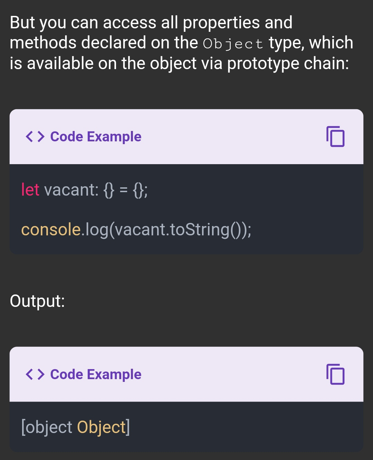Copy the vacant toString code snippet
Screen dimensions: 373x460
[x=335, y=137]
